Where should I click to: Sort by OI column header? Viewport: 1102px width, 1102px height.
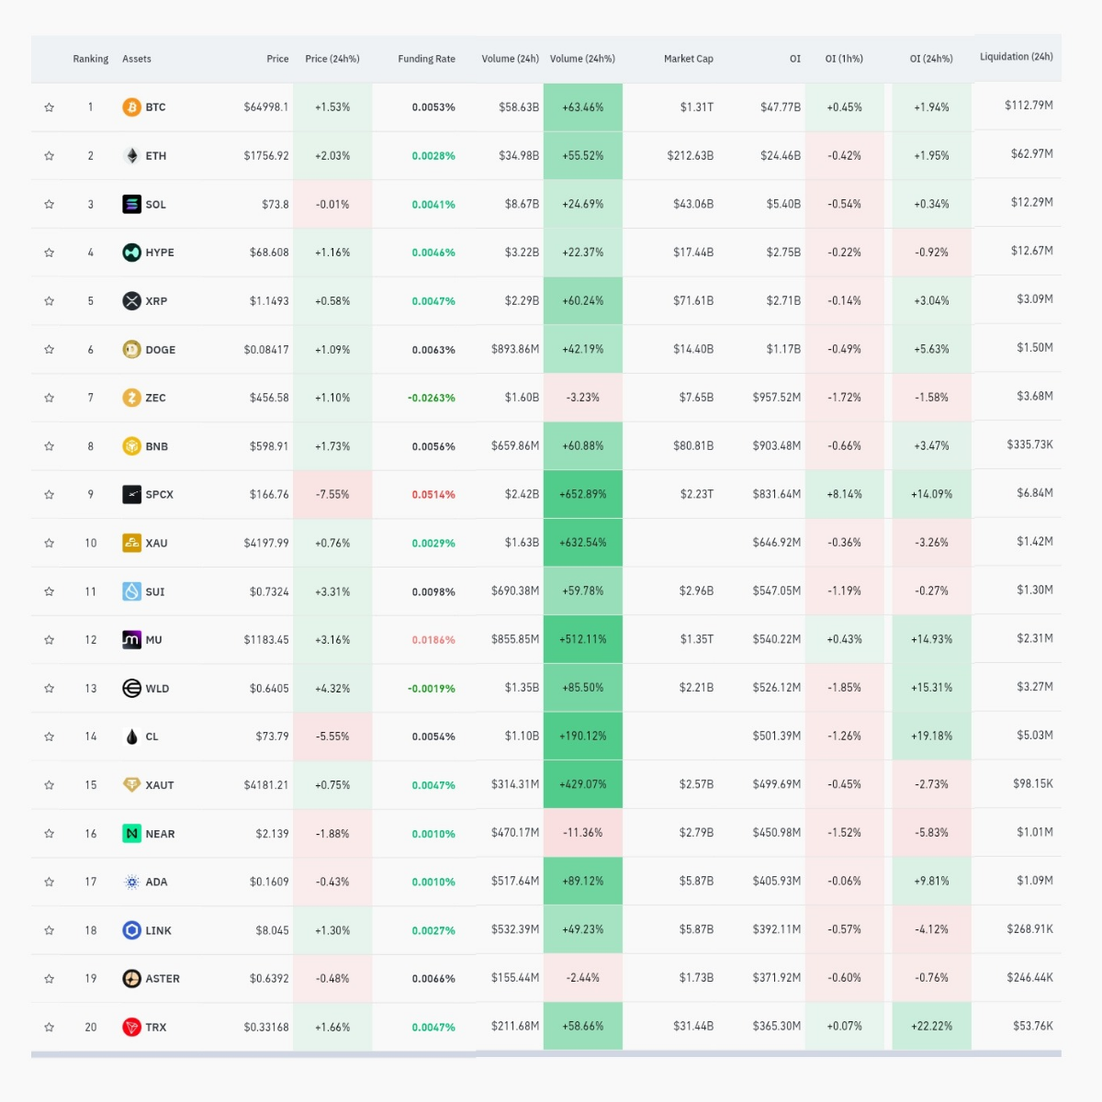click(795, 59)
